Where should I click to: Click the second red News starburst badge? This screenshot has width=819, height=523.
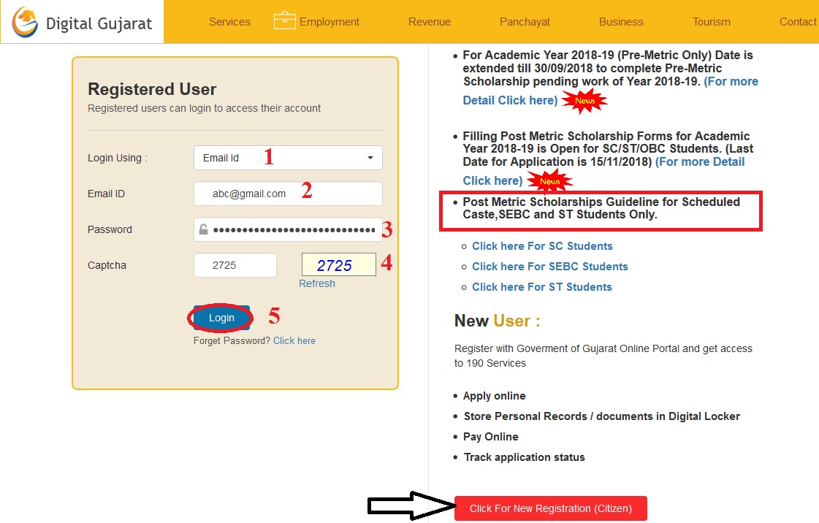(549, 180)
